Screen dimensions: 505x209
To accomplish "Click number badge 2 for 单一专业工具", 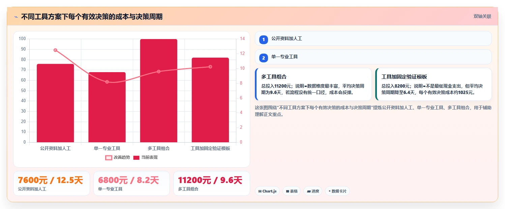I will (x=264, y=58).
